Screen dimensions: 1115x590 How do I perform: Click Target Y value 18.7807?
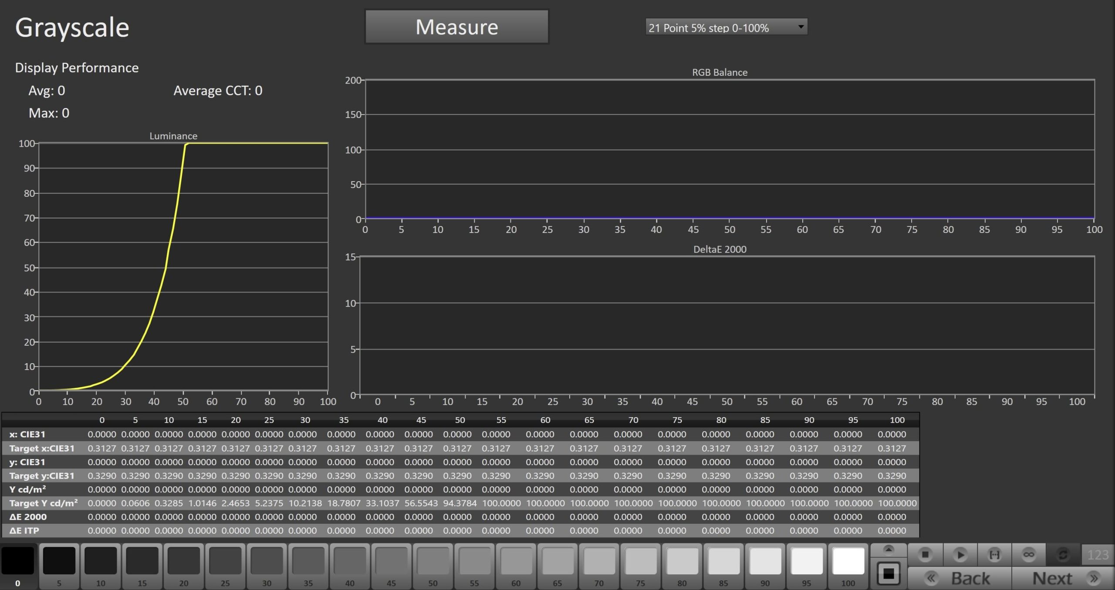pyautogui.click(x=344, y=503)
